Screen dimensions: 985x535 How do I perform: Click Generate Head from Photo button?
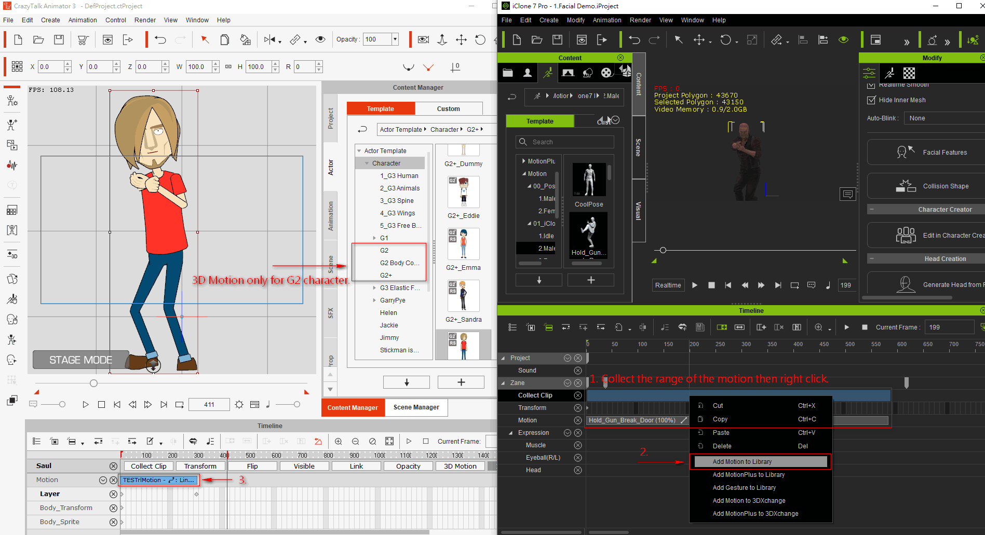(926, 284)
